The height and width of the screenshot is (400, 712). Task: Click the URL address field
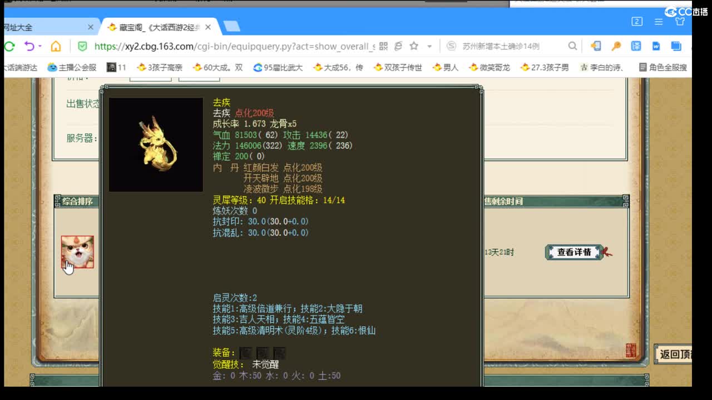tap(234, 46)
